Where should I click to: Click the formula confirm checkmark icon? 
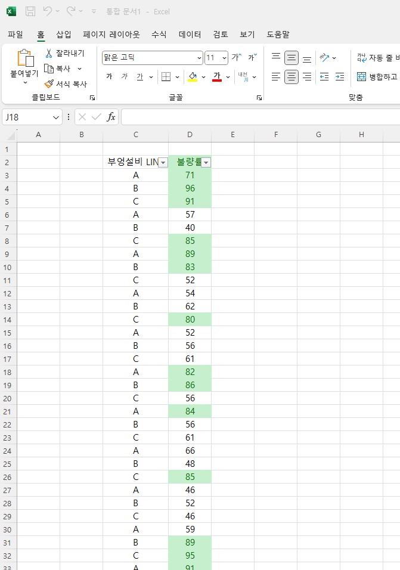(97, 117)
